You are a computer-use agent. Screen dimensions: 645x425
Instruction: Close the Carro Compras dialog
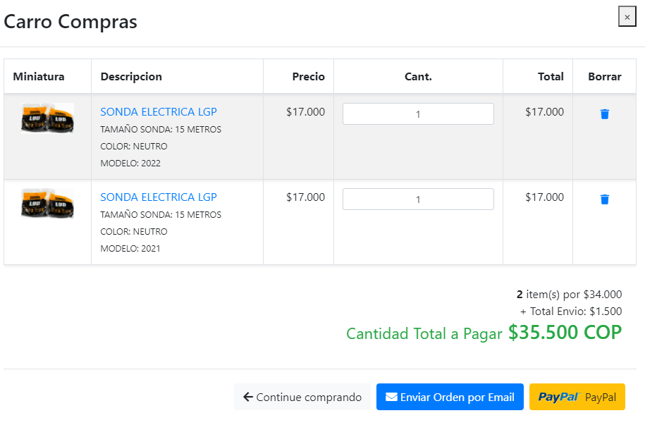(627, 17)
